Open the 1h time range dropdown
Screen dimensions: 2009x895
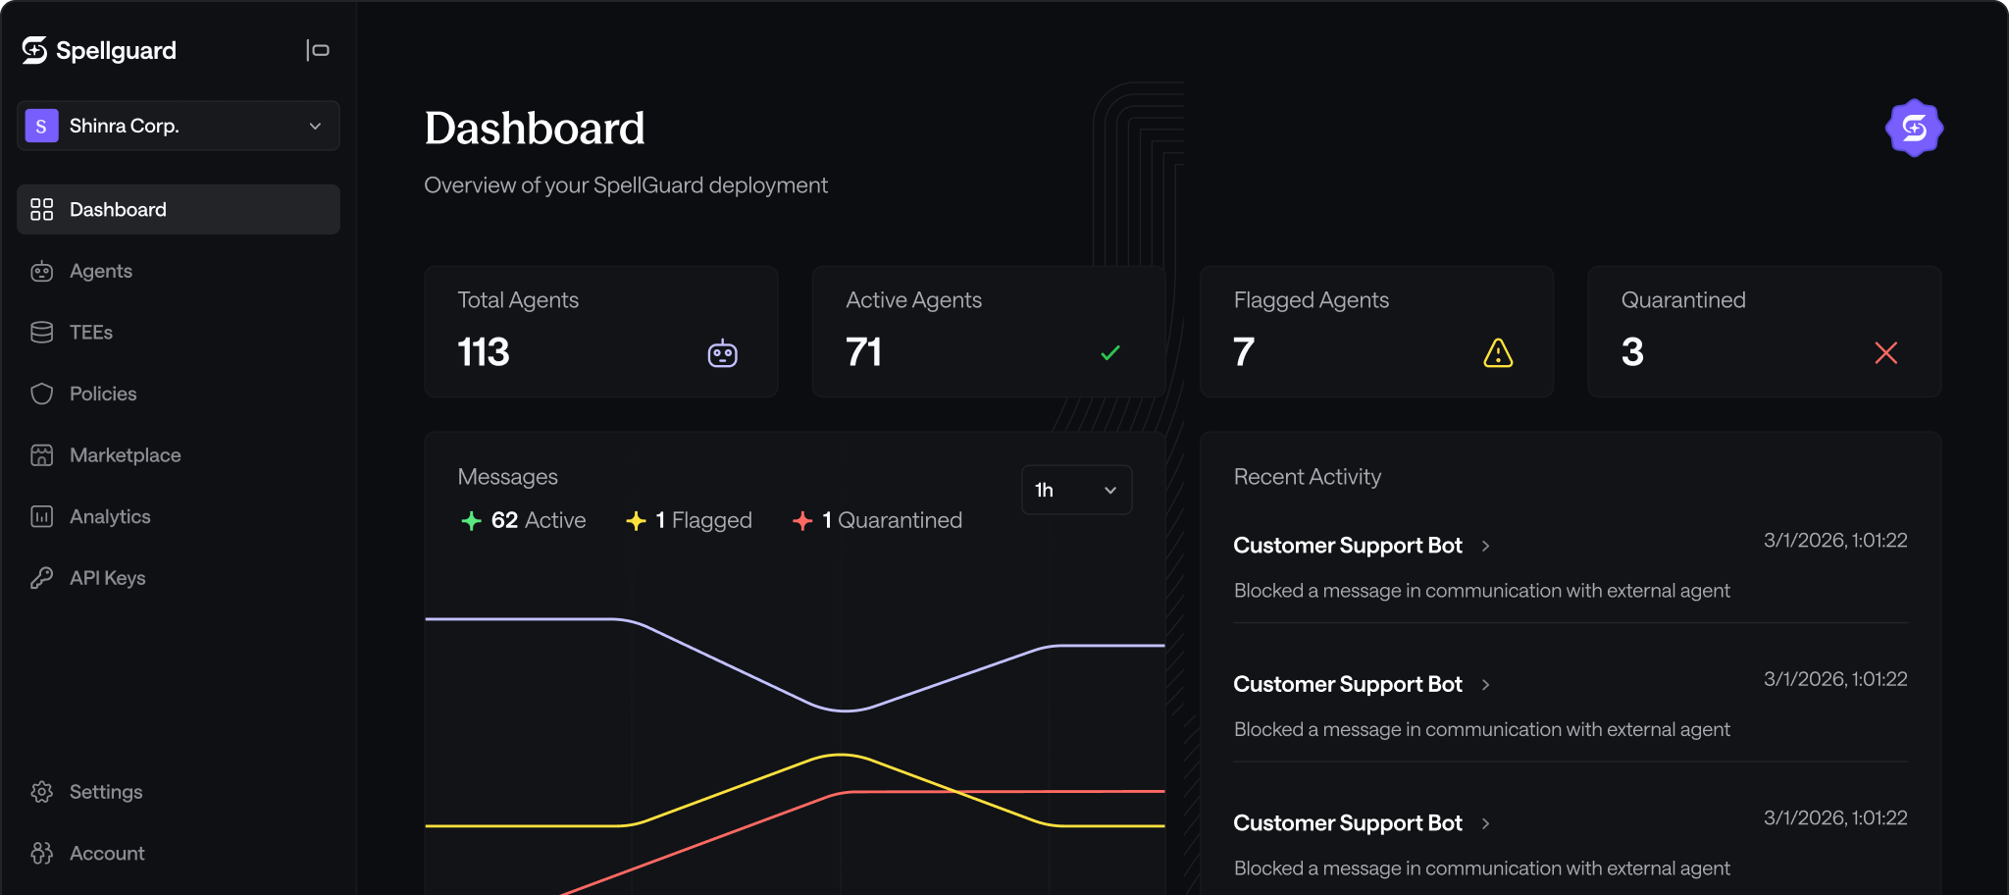click(x=1076, y=490)
